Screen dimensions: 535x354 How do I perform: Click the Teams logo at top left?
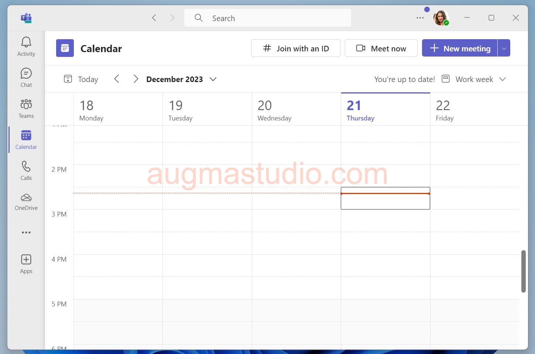click(26, 18)
